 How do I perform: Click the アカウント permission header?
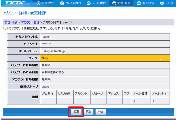click(81, 94)
